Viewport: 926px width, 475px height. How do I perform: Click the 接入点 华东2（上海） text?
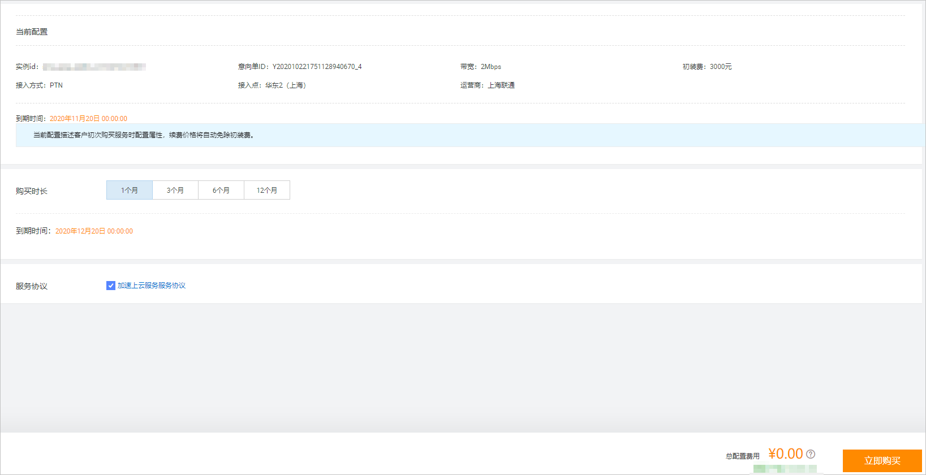coord(272,85)
